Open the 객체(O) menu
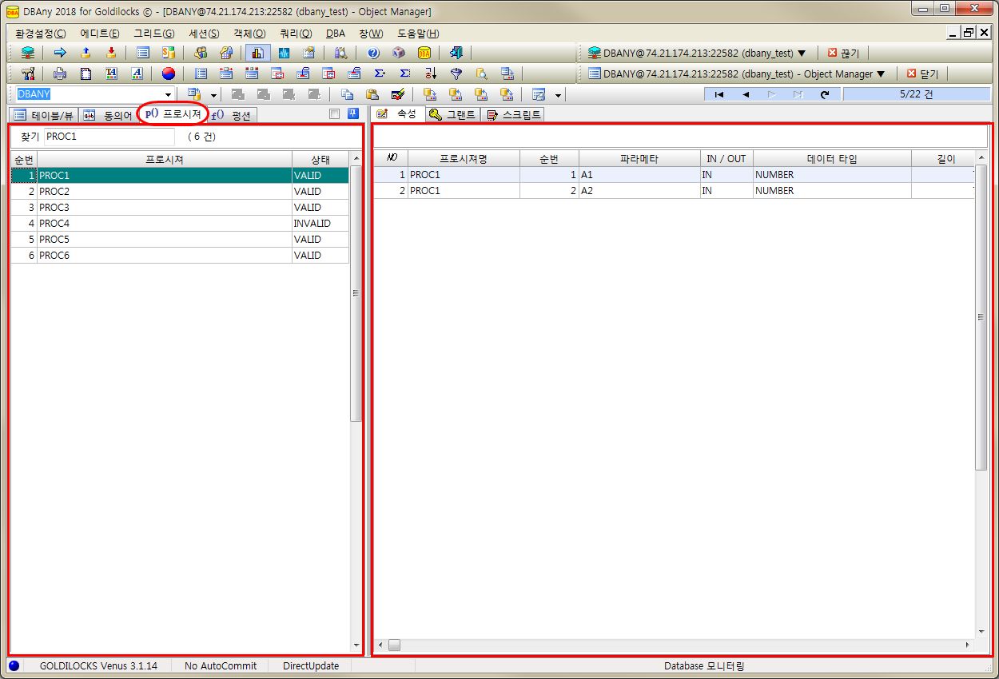 (x=249, y=34)
